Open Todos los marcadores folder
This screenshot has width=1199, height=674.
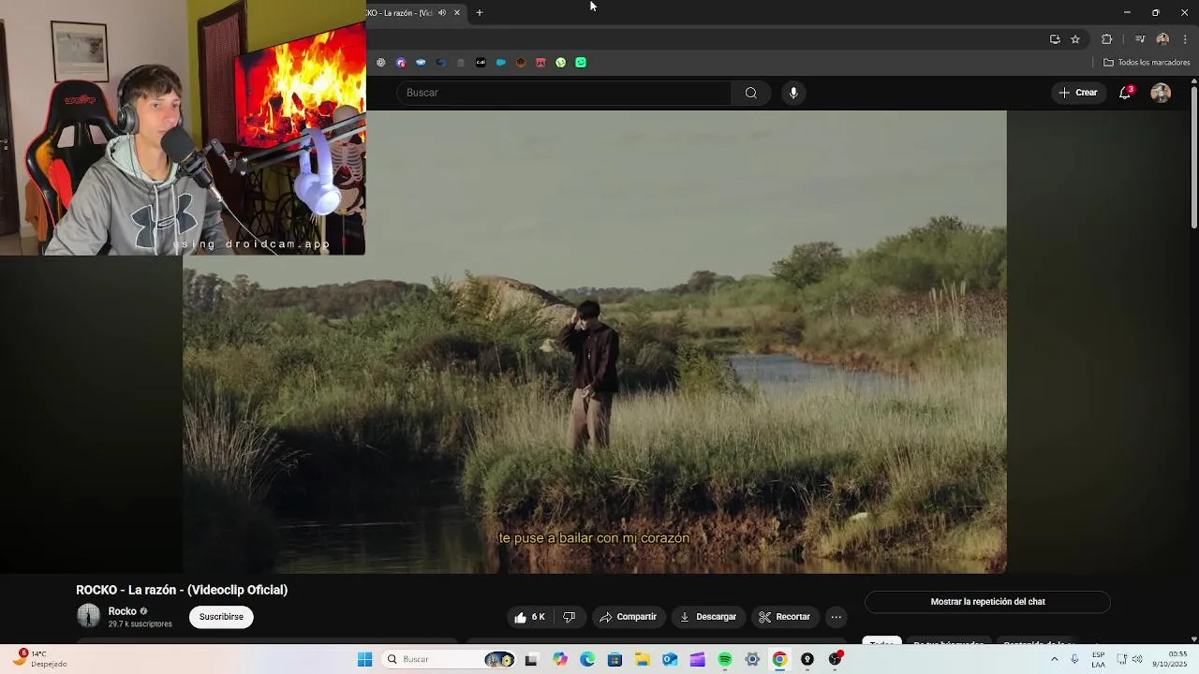1147,63
